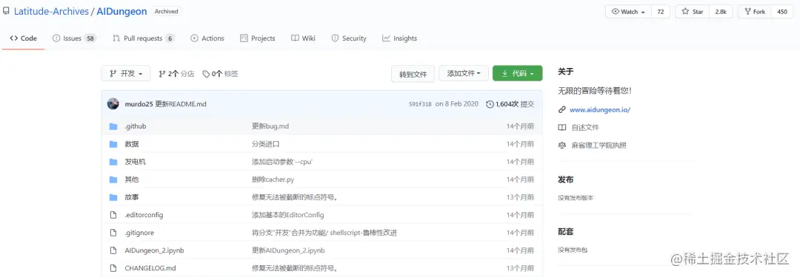Open the 自述文件 readme link
The height and width of the screenshot is (277, 800).
pos(585,127)
